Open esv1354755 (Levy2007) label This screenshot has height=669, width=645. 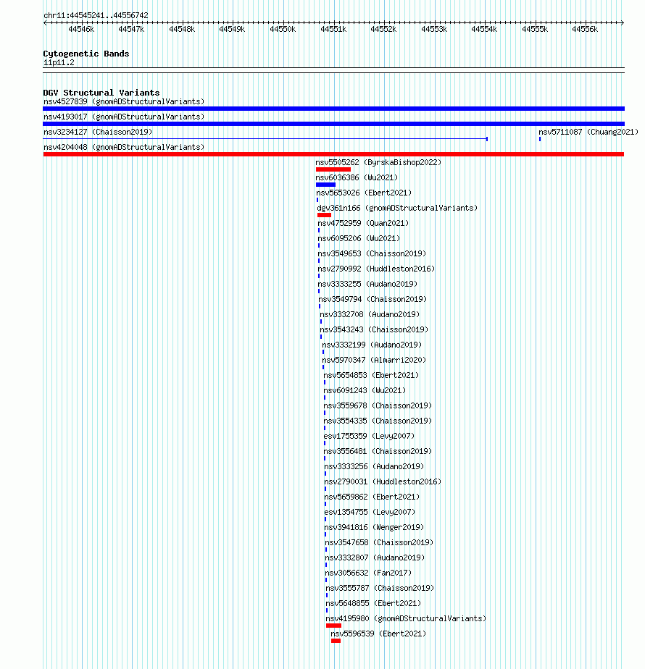(x=370, y=513)
